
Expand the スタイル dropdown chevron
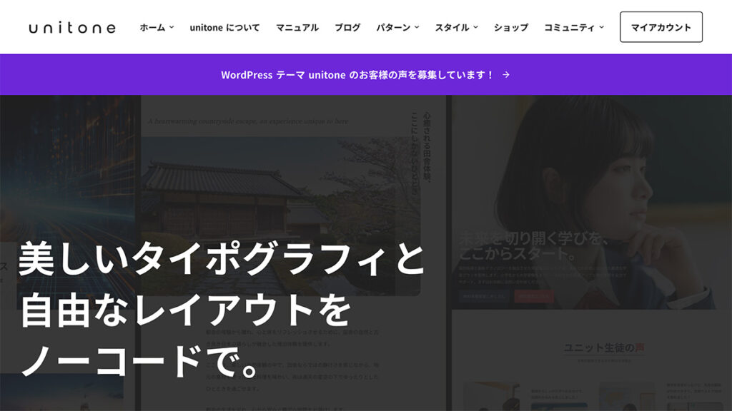pyautogui.click(x=475, y=28)
